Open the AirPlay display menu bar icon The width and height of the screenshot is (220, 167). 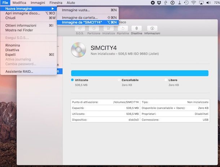(x=201, y=3)
